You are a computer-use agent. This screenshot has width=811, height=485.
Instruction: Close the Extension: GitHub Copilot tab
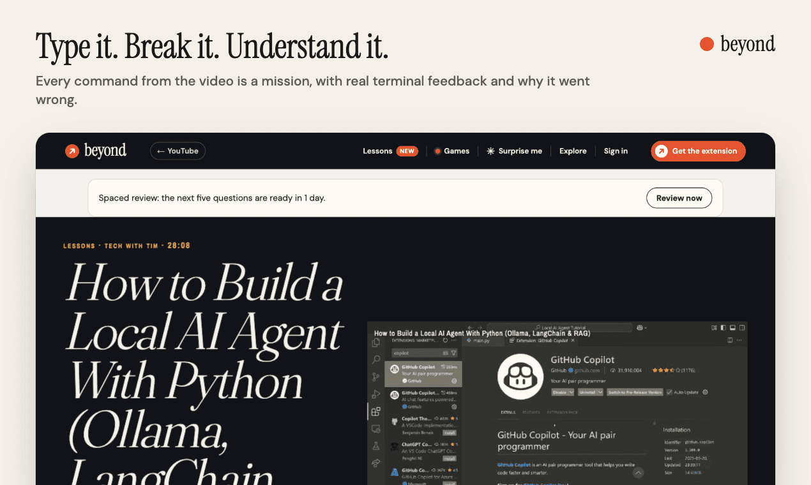click(x=573, y=341)
